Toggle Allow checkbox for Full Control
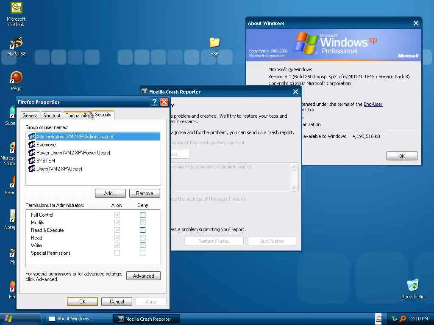 point(117,215)
